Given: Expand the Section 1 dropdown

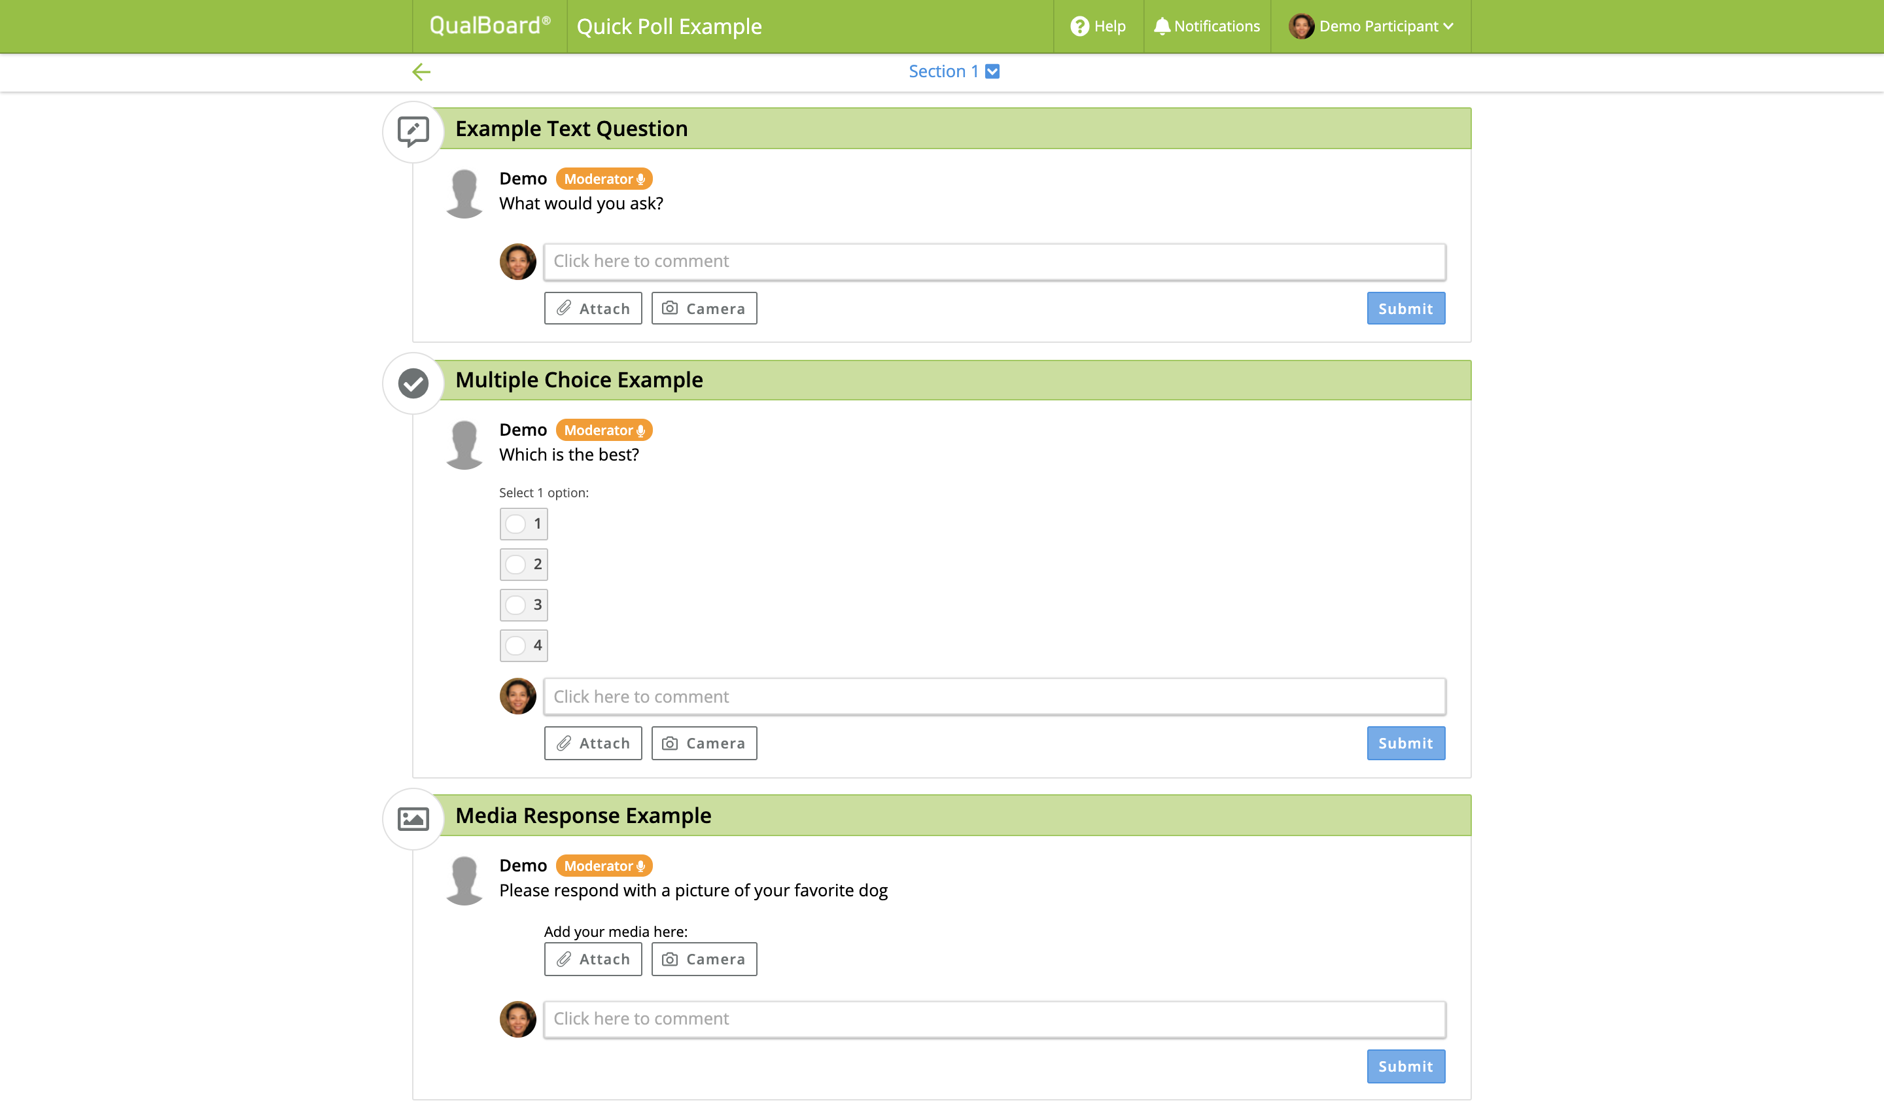Looking at the screenshot, I should pos(954,71).
